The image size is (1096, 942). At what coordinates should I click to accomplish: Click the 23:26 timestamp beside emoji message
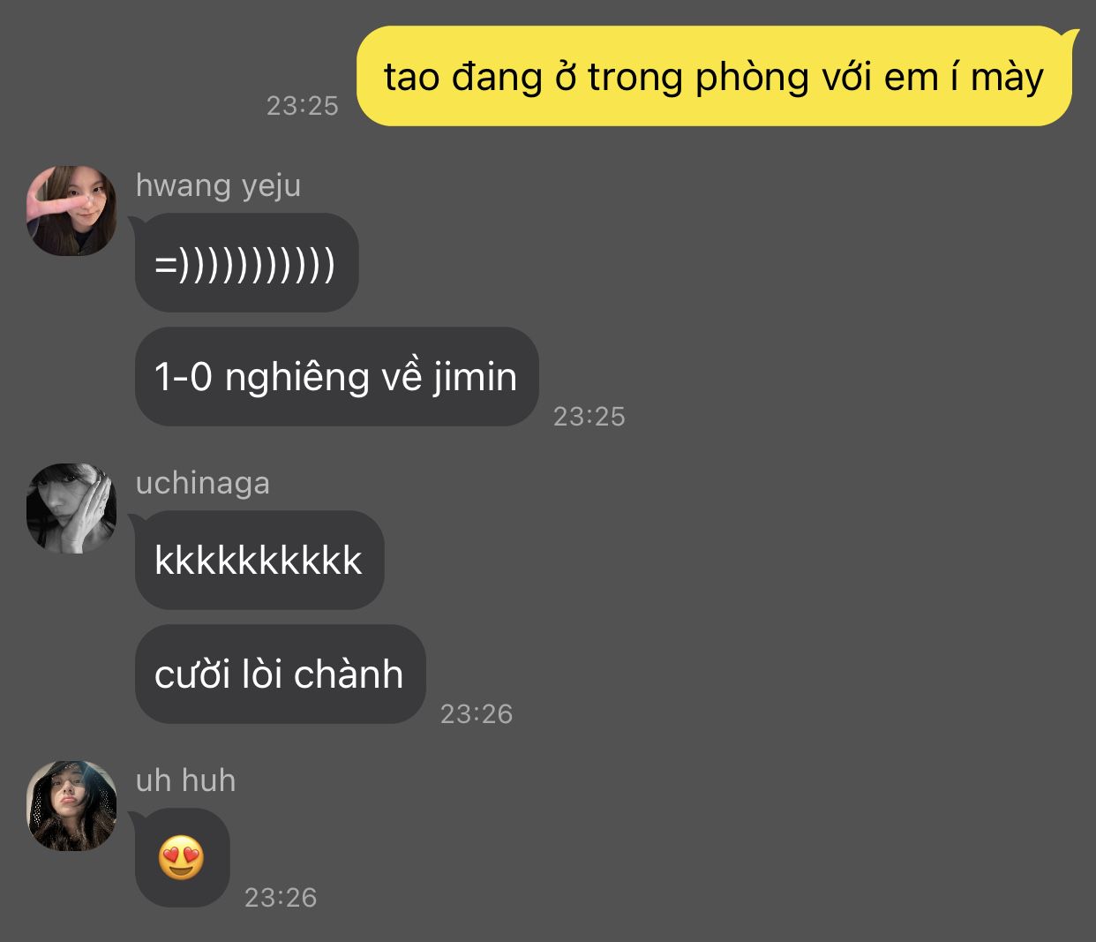pyautogui.click(x=281, y=898)
